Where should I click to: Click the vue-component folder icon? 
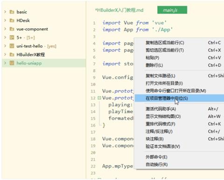(x=12, y=29)
